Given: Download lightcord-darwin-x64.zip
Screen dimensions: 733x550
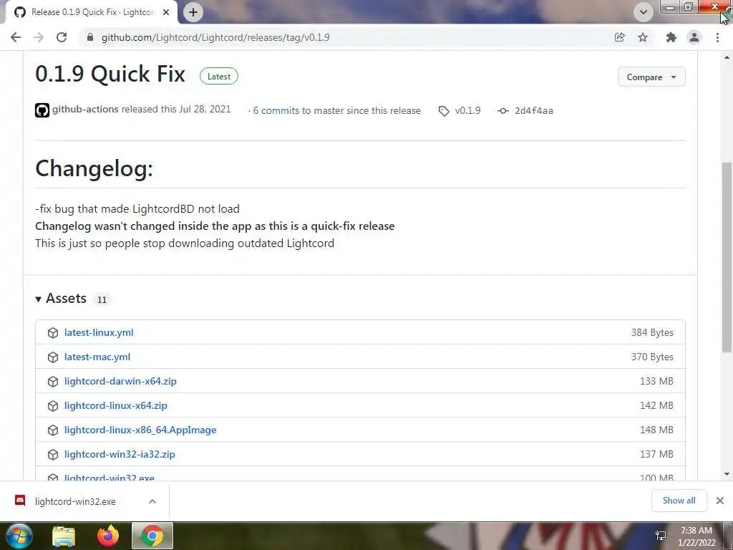Looking at the screenshot, I should tap(120, 381).
